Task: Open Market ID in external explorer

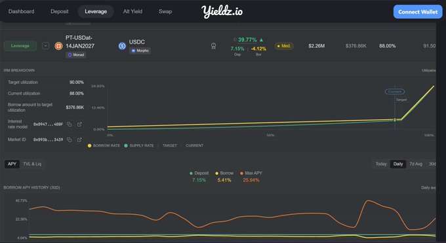Action: 79,140
